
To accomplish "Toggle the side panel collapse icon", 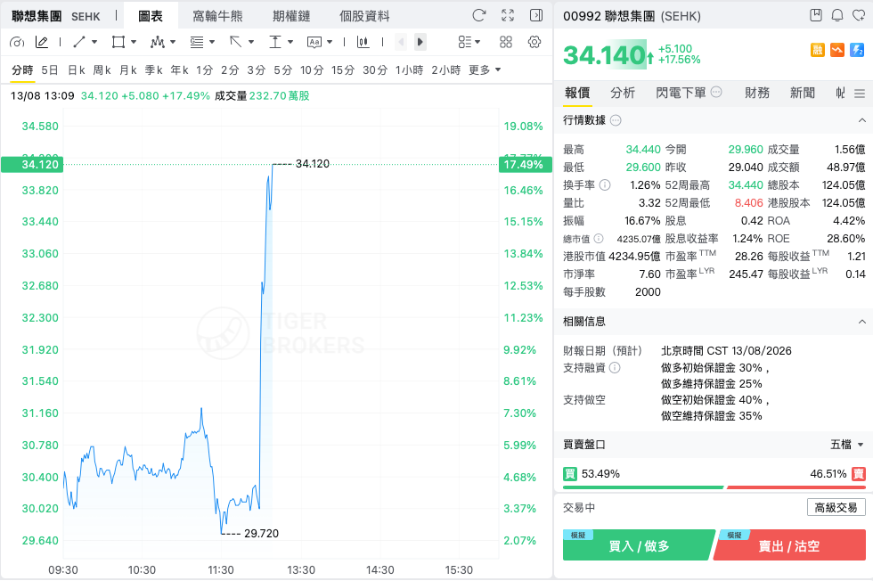I will point(536,16).
